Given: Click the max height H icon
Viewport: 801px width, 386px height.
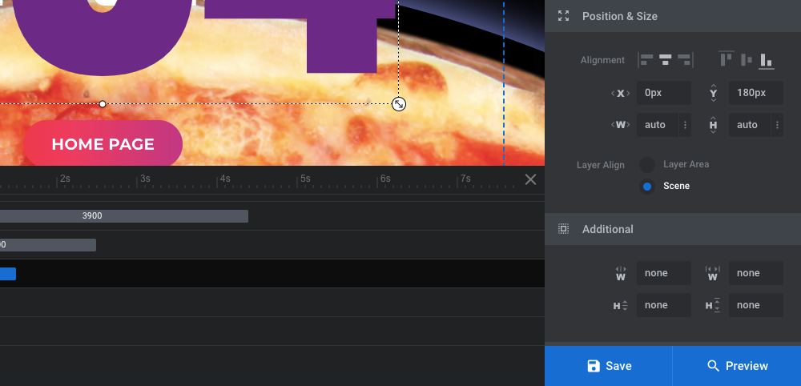Looking at the screenshot, I should coord(713,305).
